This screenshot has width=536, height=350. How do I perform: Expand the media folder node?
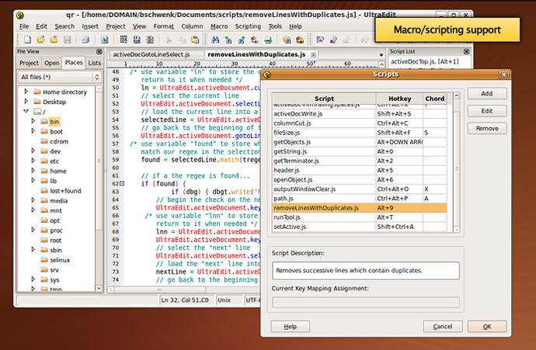(33, 200)
